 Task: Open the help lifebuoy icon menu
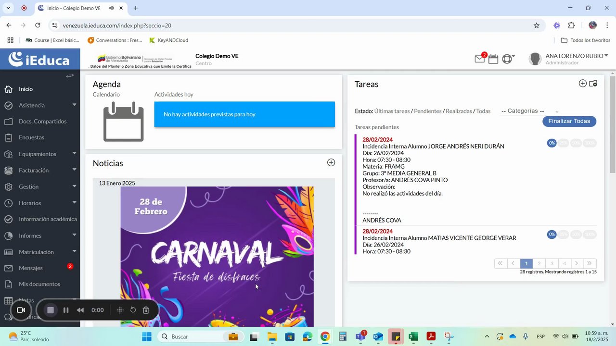pyautogui.click(x=507, y=59)
